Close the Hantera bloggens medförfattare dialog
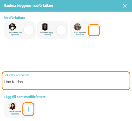The image size is (132, 121). [x=125, y=6]
